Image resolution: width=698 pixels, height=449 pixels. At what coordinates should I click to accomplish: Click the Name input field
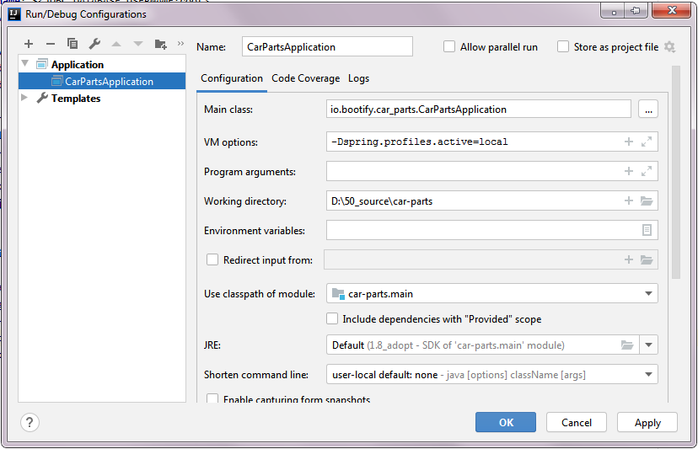pos(327,46)
